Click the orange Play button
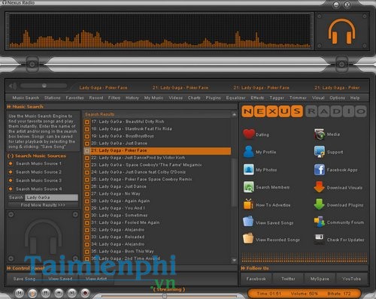376x299 pixels. click(x=32, y=293)
